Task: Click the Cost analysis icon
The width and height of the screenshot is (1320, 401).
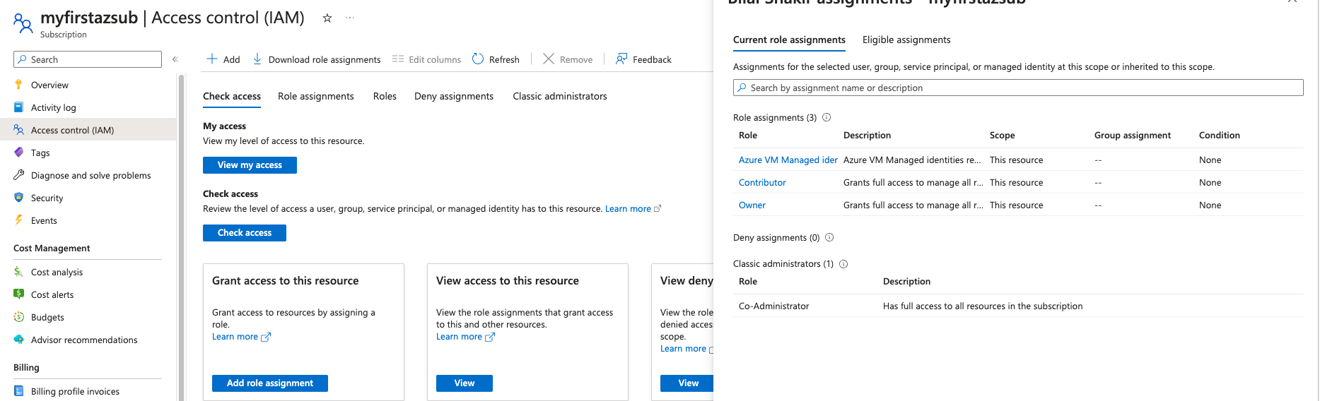Action: coord(19,272)
